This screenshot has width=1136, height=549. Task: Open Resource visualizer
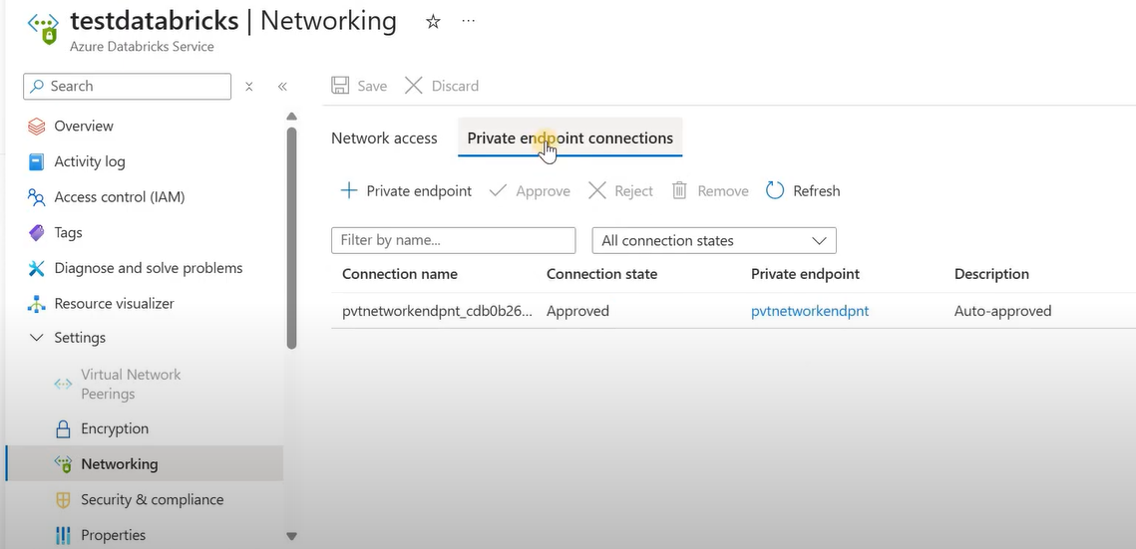point(114,303)
